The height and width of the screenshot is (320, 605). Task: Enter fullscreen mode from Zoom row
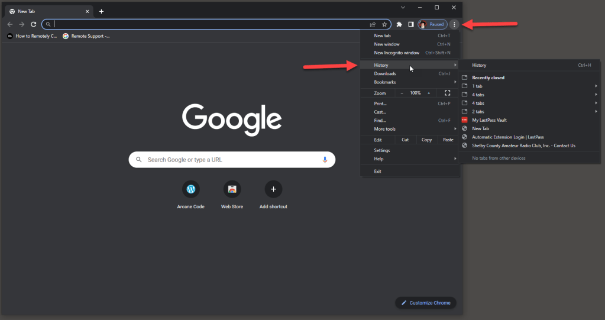tap(447, 93)
